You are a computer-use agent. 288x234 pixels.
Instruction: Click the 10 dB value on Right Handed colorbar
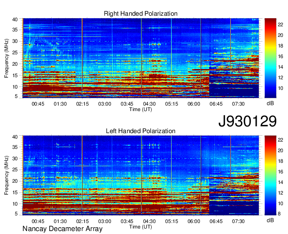click(x=280, y=88)
